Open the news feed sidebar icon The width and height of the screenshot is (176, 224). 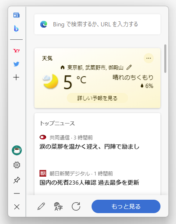click(x=16, y=15)
